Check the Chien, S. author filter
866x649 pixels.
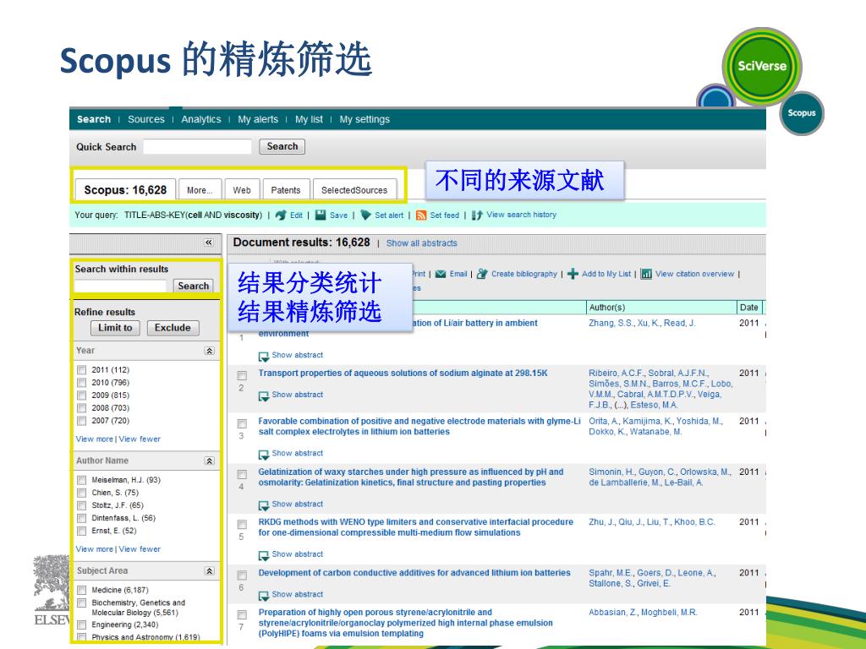pyautogui.click(x=82, y=493)
